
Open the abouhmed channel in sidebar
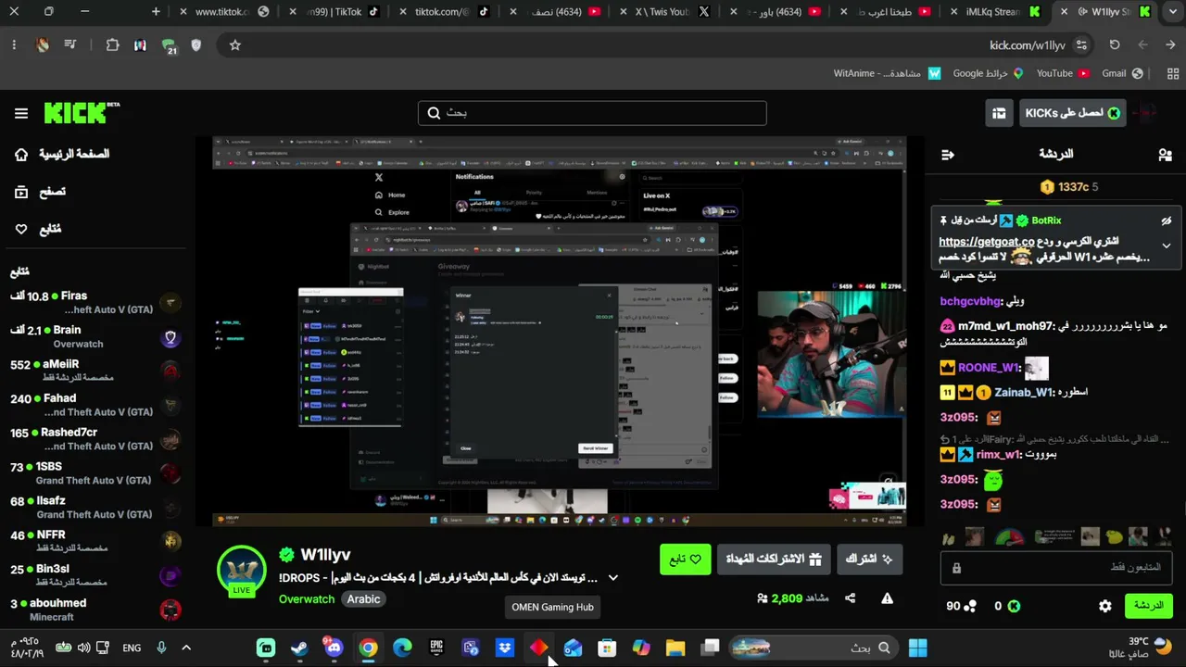(x=95, y=610)
